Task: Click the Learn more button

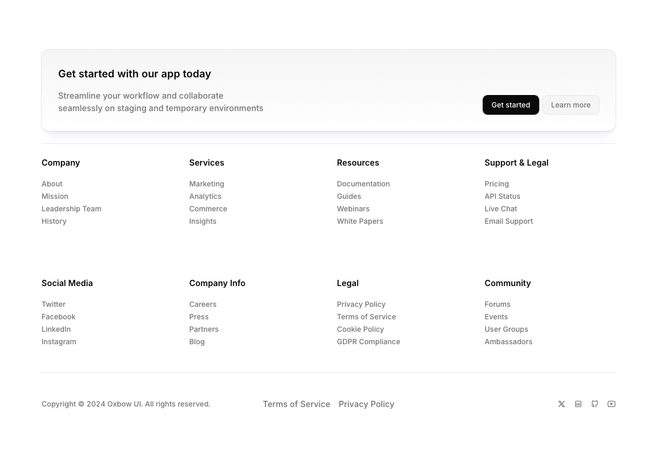Action: [570, 105]
